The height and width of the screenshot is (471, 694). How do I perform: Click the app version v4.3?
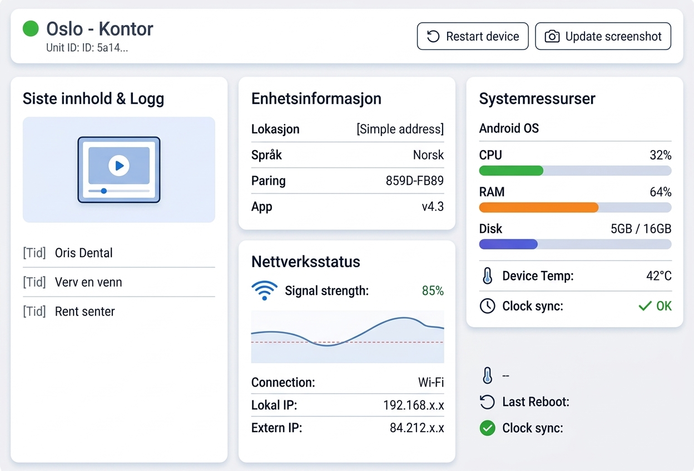[x=433, y=207]
